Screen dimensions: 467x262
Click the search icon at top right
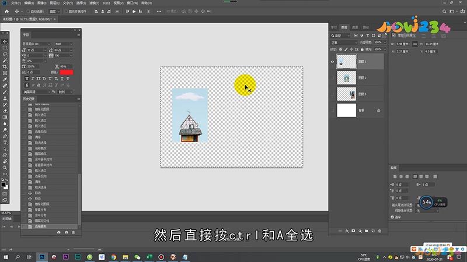click(x=444, y=11)
